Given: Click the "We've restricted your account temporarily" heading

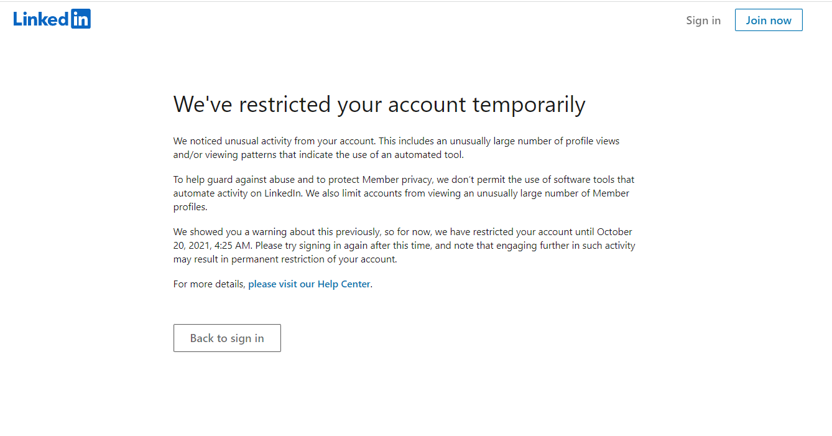Looking at the screenshot, I should [x=379, y=104].
